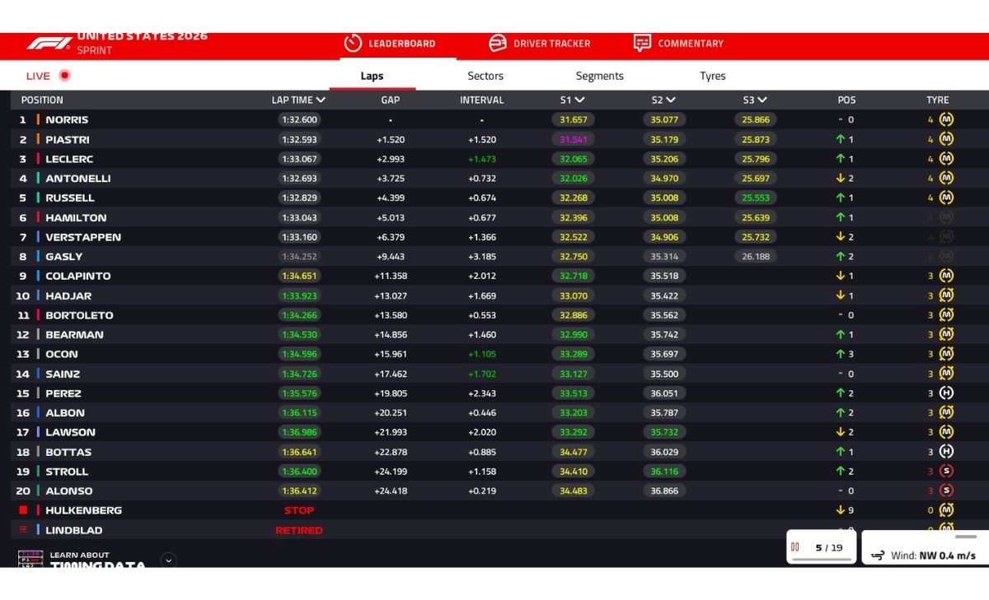Expand the S2 column dropdown chevron
The image size is (989, 600).
672,100
